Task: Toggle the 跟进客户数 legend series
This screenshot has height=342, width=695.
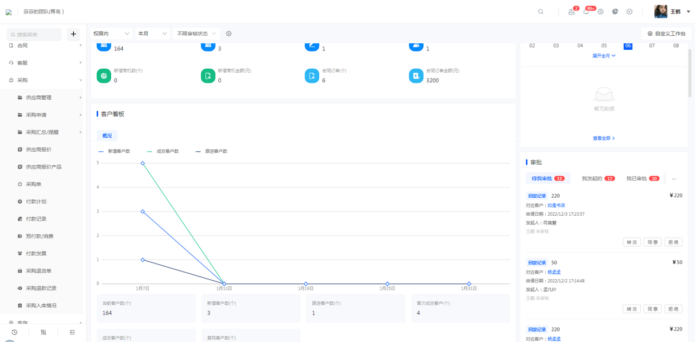Action: click(211, 151)
